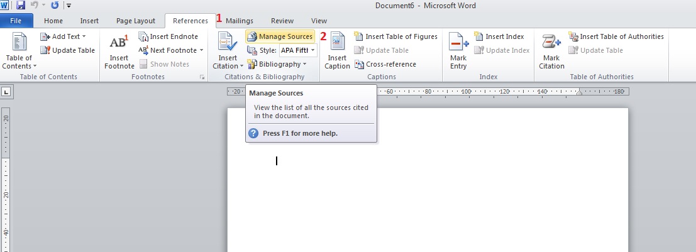
Task: Click Insert Endnote
Action: (x=168, y=36)
